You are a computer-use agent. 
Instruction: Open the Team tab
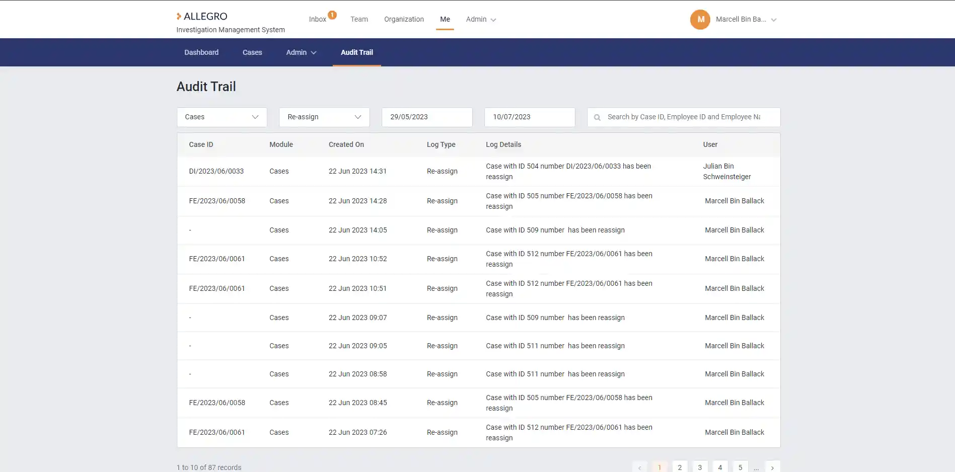click(359, 19)
